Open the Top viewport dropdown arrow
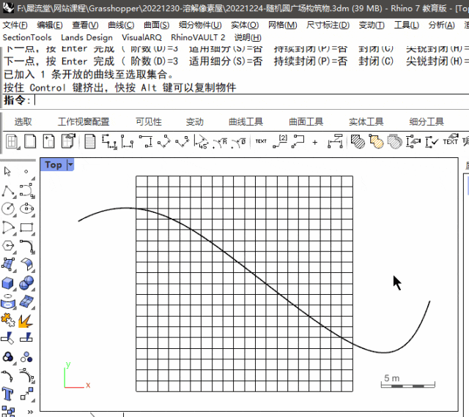Image resolution: width=469 pixels, height=417 pixels. click(70, 165)
